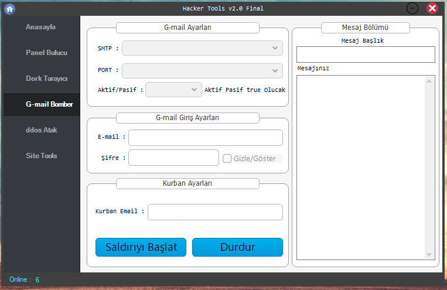Click the G-mail Ayarları group header
This screenshot has width=447, height=290.
click(x=187, y=28)
